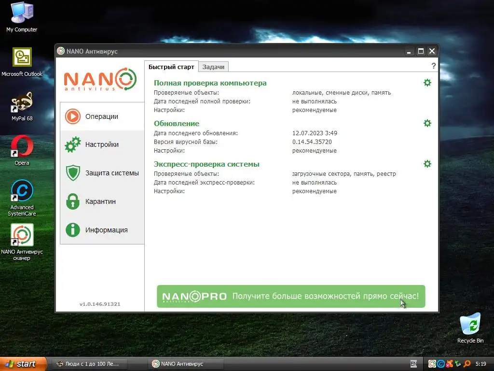
Task: Click Advanced SystemCare blue tray icon
Action: tap(441, 364)
